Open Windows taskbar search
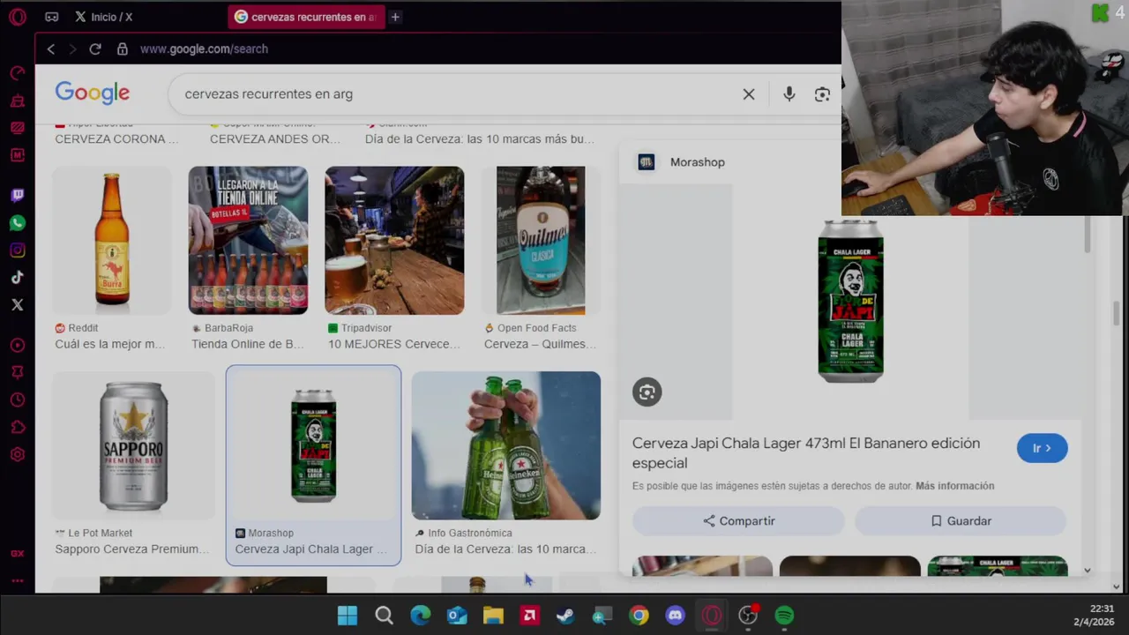This screenshot has width=1129, height=635. [384, 616]
